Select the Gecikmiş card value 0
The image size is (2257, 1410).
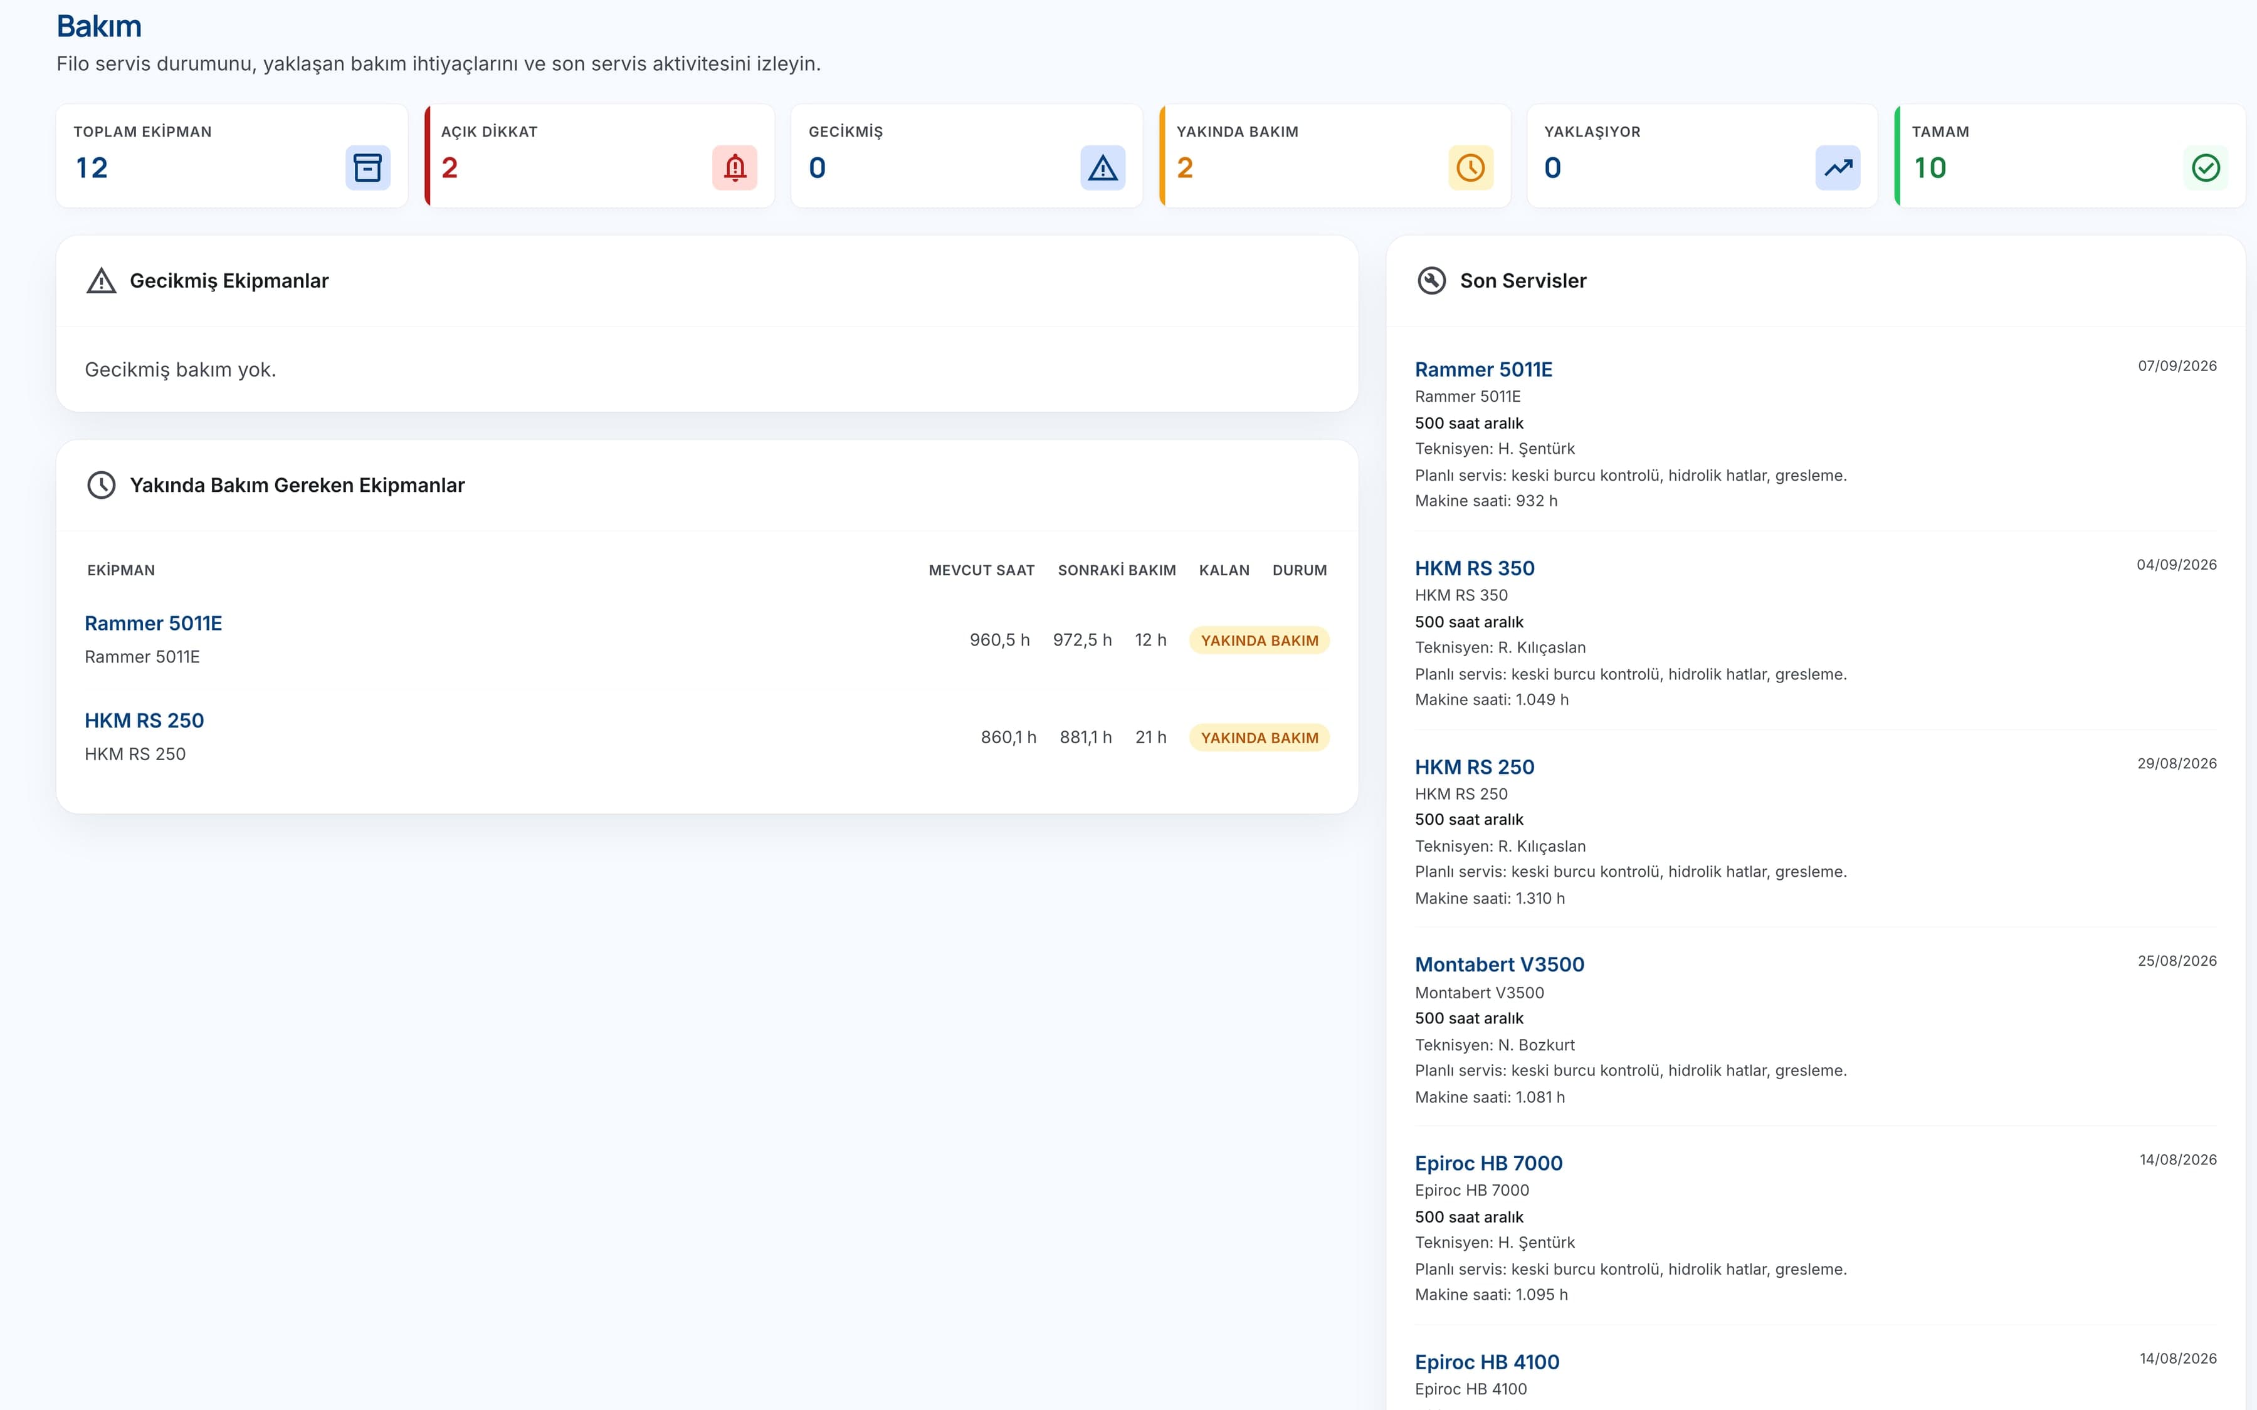point(817,168)
